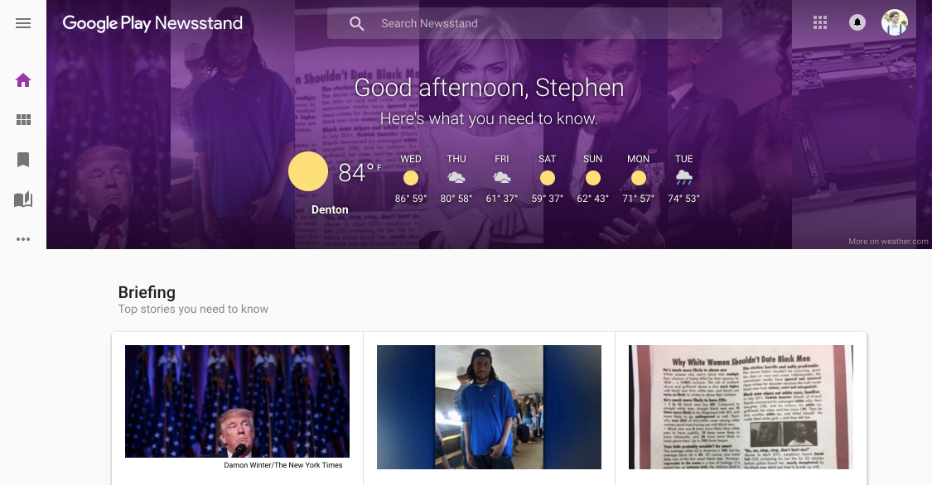The image size is (932, 485).
Task: Select Tuesday's rainy forecast
Action: [683, 177]
